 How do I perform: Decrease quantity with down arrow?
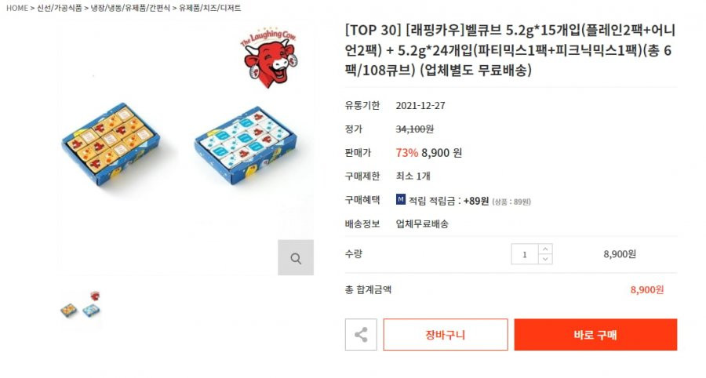coord(545,260)
